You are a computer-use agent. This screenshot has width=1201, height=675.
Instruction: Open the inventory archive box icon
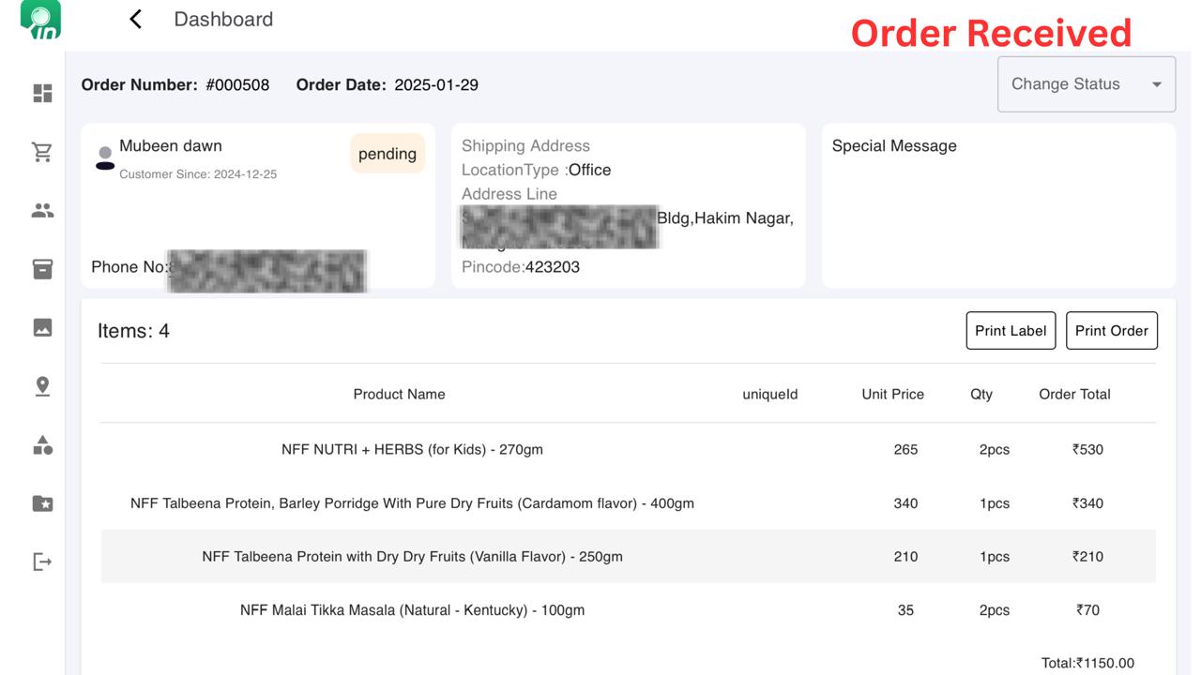(x=42, y=269)
